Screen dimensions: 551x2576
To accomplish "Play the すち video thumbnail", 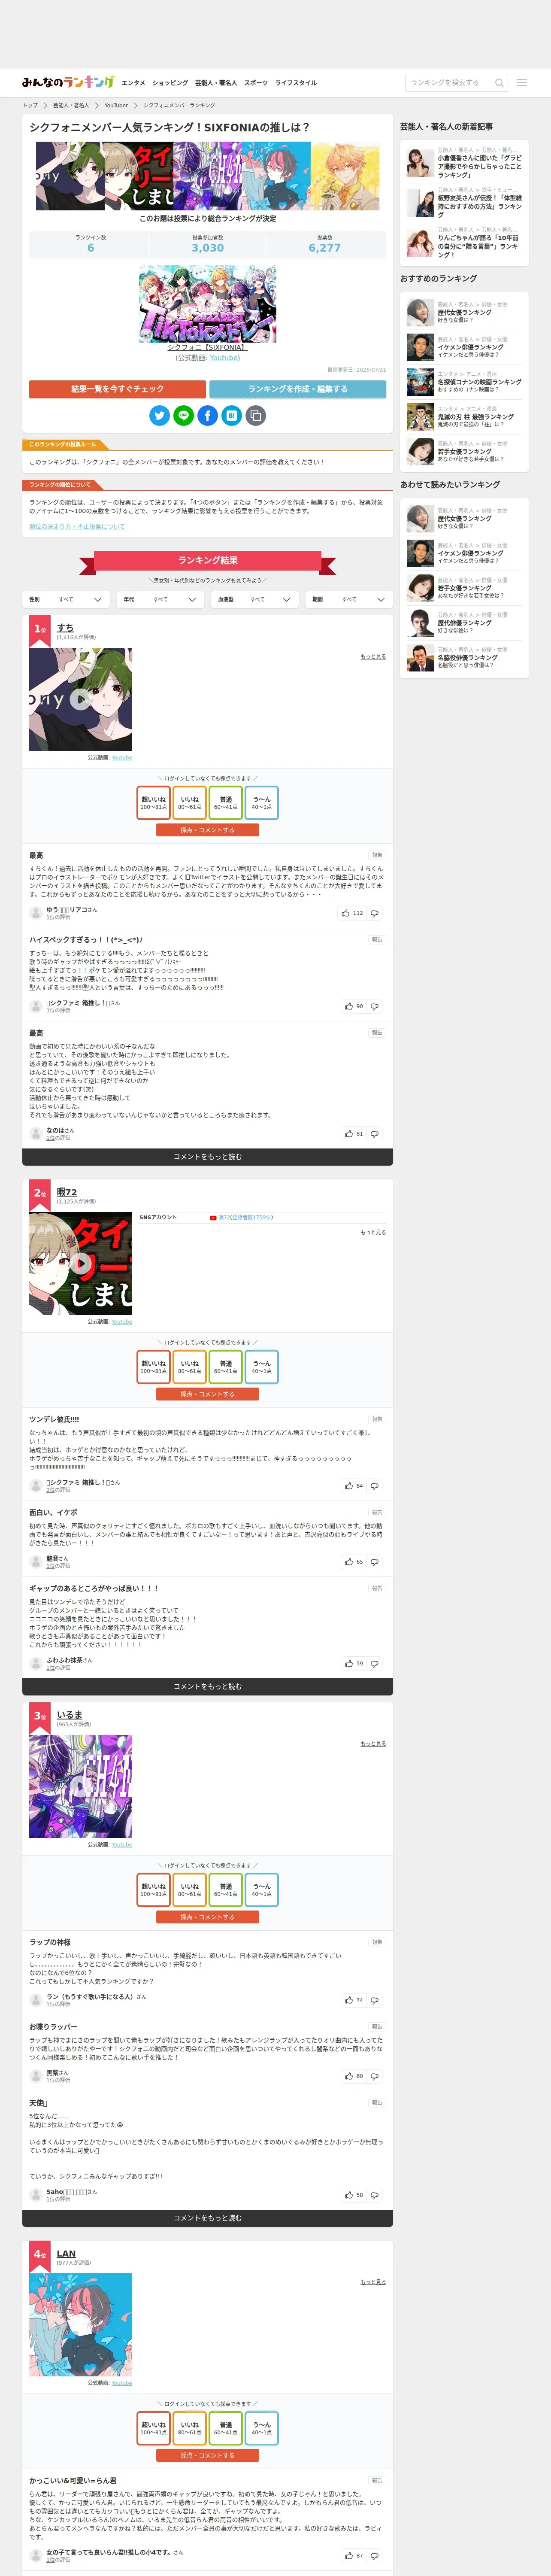I will coord(80,699).
